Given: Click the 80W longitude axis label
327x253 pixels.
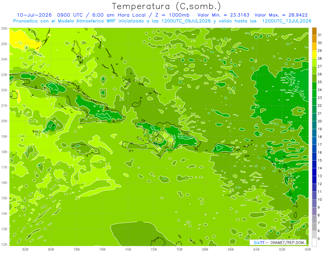Looking at the screenshot, I should click(51, 249).
